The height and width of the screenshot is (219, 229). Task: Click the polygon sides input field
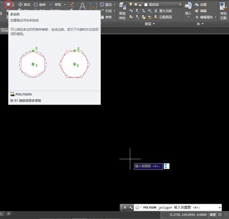click(x=166, y=166)
